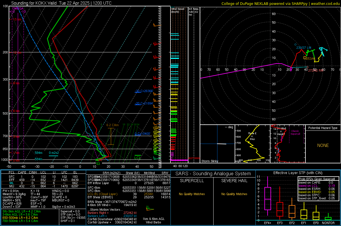Click the 15 km height marker
Viewport: 341px width, 226px height.
17,19
